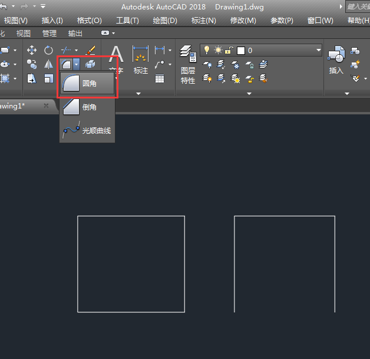Expand the layer selection dropdown

319,50
